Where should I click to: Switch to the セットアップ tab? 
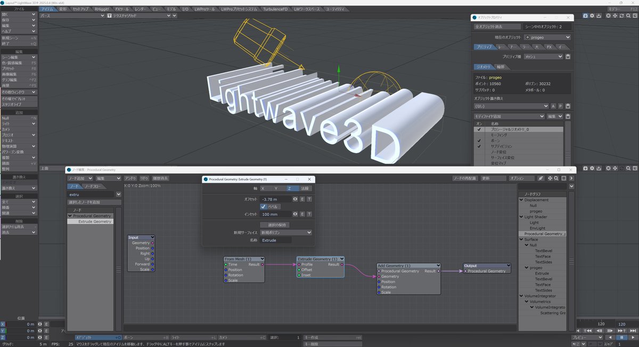(81, 9)
